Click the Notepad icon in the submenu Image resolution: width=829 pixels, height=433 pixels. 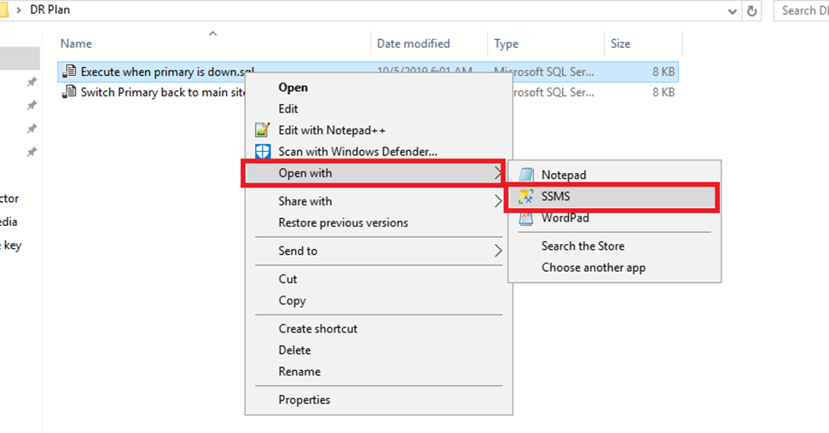pyautogui.click(x=526, y=175)
